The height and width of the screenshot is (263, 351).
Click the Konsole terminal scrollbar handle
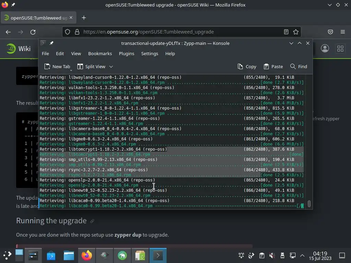[x=309, y=204]
